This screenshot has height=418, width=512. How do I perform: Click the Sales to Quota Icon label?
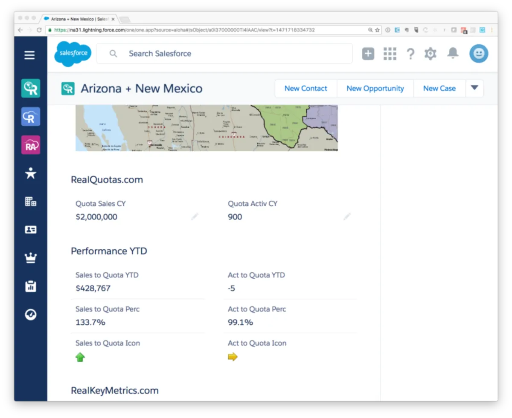[108, 343]
